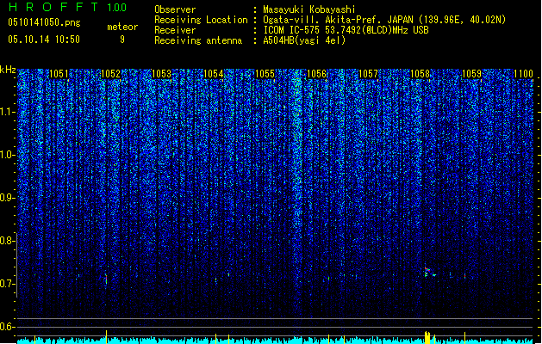Click the 1058 time label
The width and height of the screenshot is (542, 344).
point(420,73)
